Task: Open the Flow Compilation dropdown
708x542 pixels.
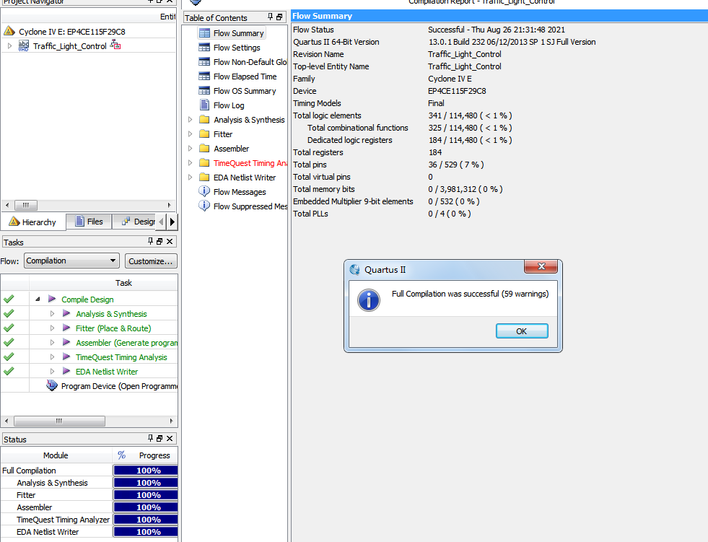Action: pos(71,261)
